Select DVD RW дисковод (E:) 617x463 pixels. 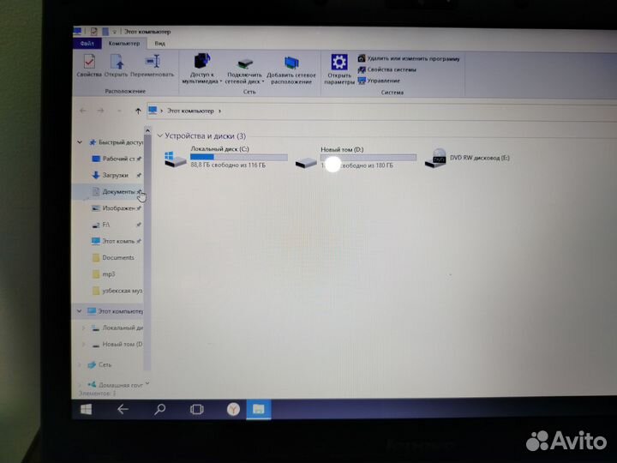tap(468, 158)
